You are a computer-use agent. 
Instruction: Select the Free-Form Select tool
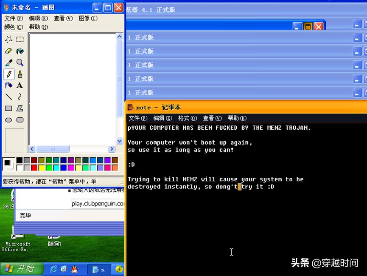tap(8, 40)
